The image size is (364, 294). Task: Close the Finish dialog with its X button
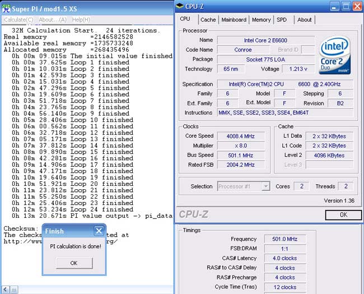99,231
